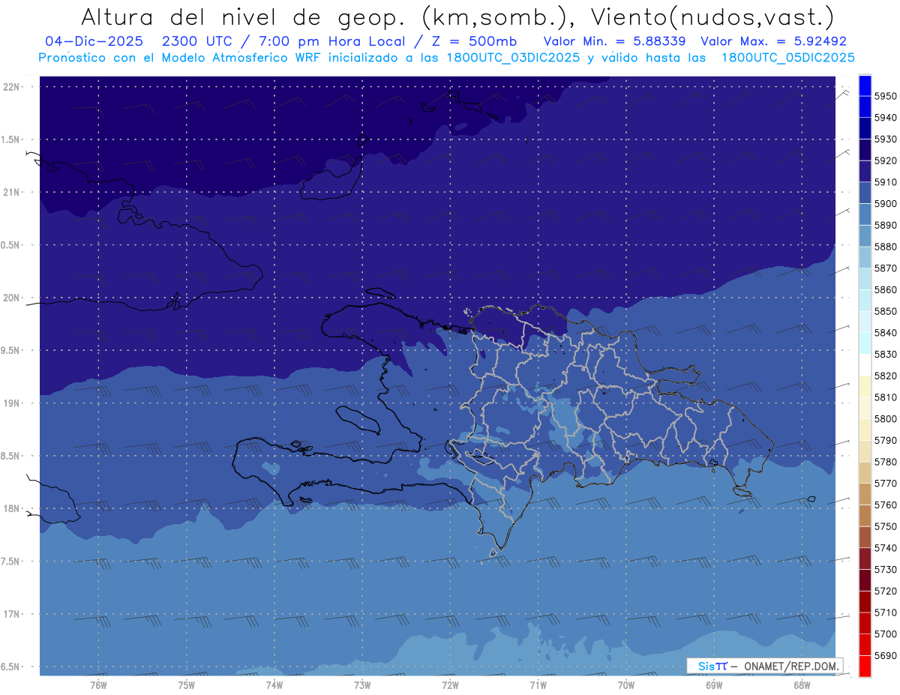Click the '19N' latitude label
The width and height of the screenshot is (900, 695).
(12, 403)
